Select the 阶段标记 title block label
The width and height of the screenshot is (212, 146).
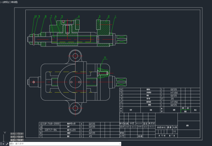[x=161, y=127]
